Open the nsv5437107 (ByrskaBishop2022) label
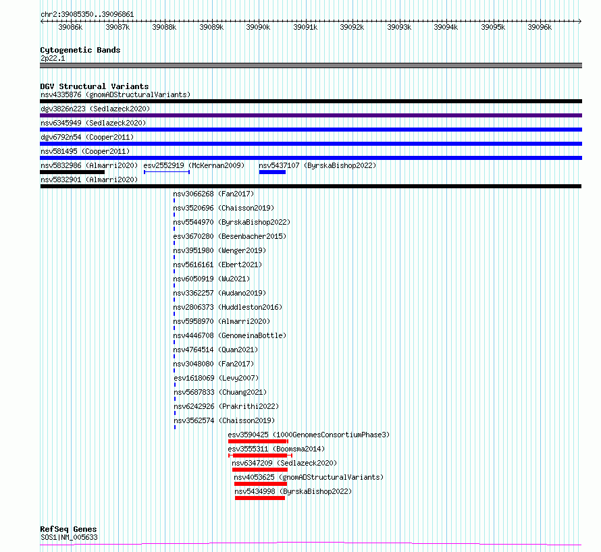Image resolution: width=601 pixels, height=552 pixels. click(x=317, y=165)
